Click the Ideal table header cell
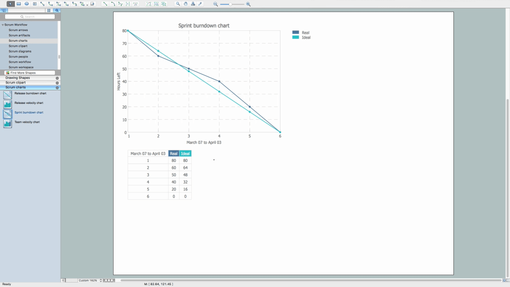Viewport: 510px width, 287px height. click(185, 153)
